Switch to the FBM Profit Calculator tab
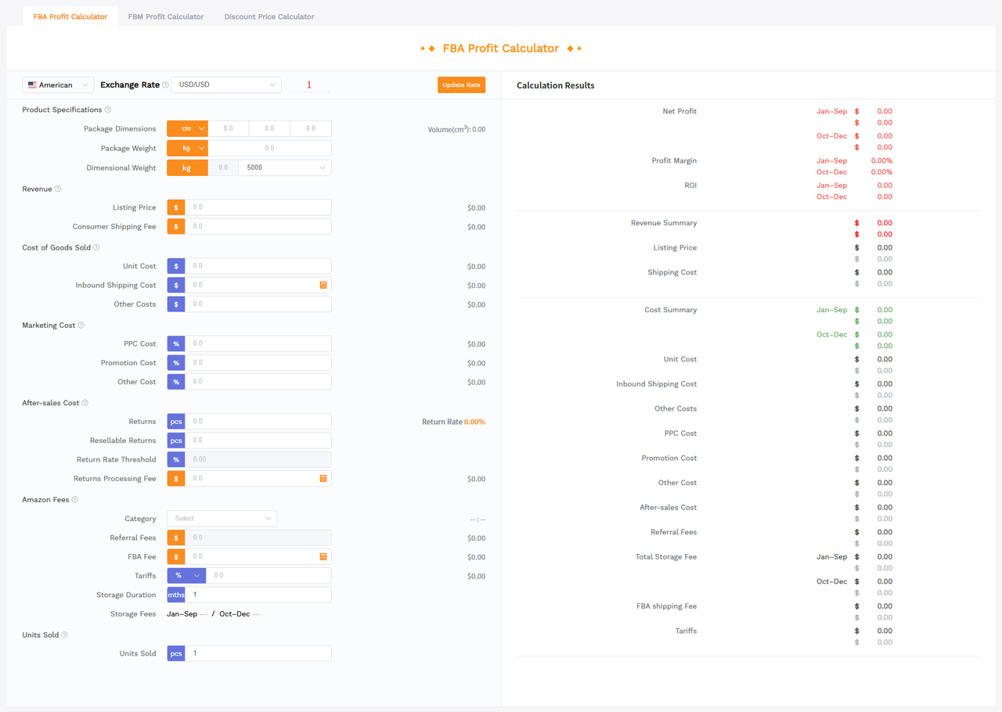This screenshot has height=712, width=1002. click(x=166, y=16)
